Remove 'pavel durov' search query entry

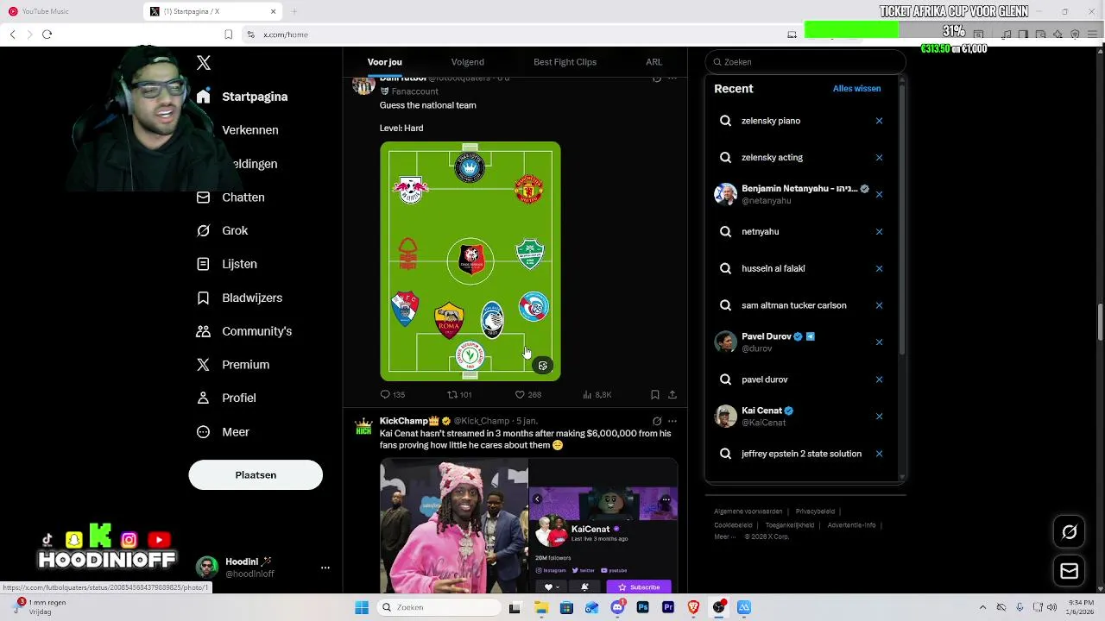879,379
